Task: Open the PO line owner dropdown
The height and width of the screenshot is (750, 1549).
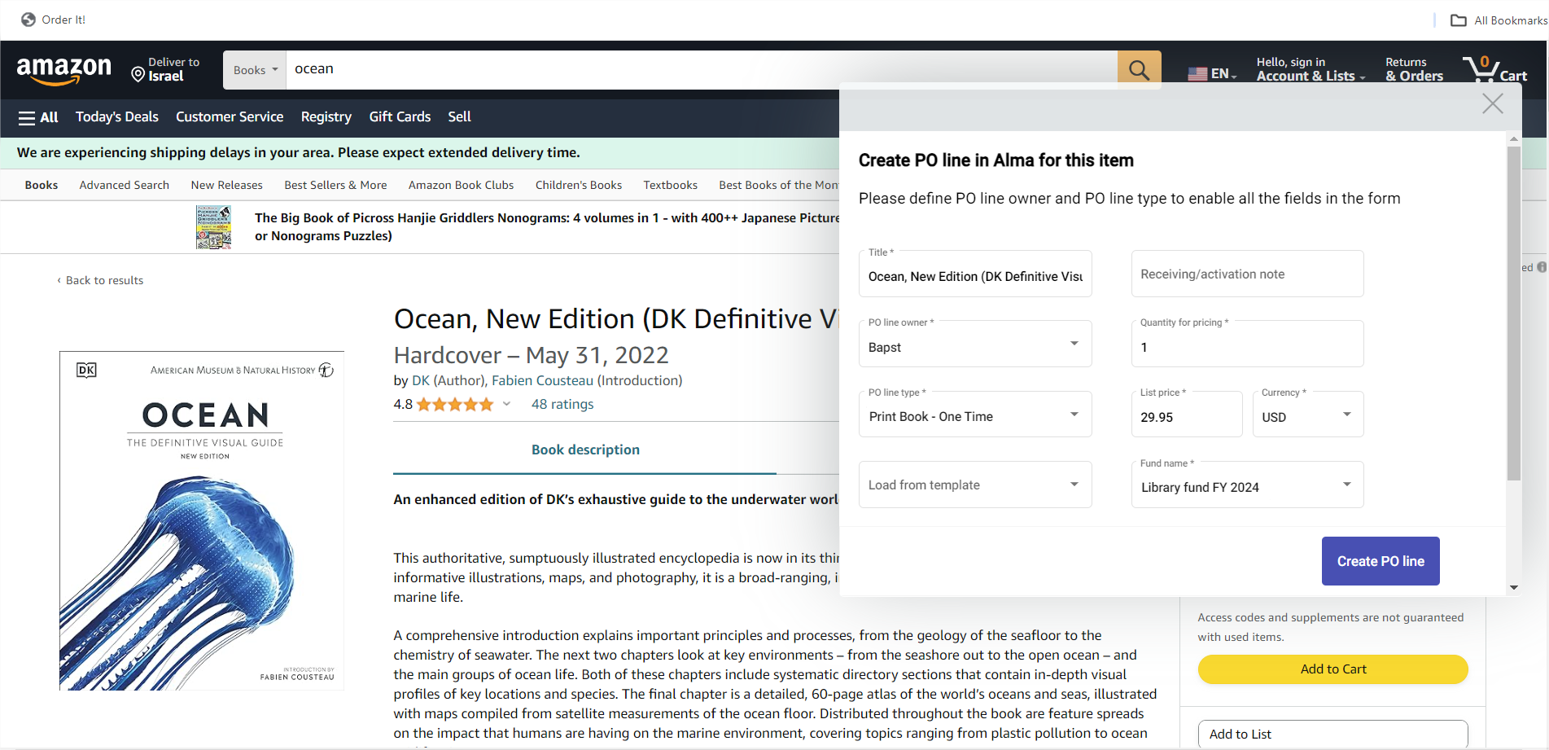Action: pyautogui.click(x=975, y=344)
